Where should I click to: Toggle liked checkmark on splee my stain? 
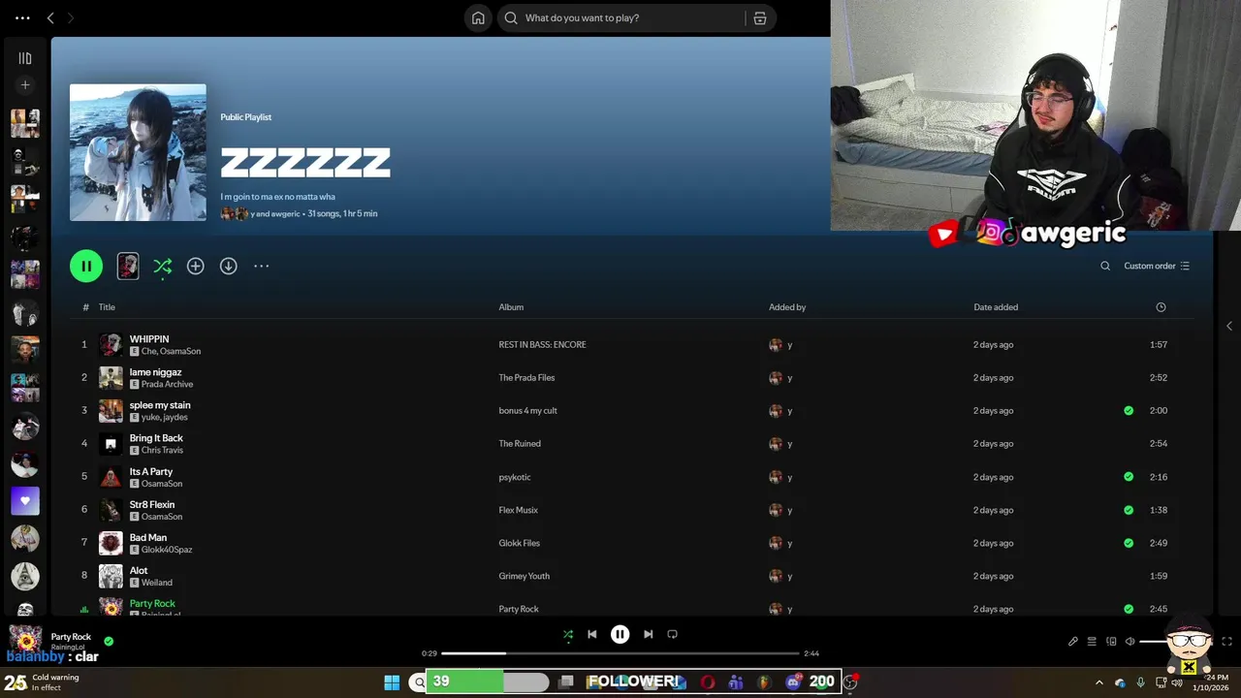coord(1129,410)
